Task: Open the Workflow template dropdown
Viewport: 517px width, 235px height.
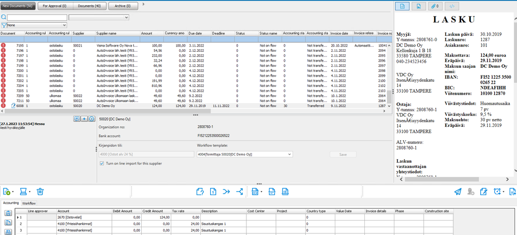Action: [289, 154]
